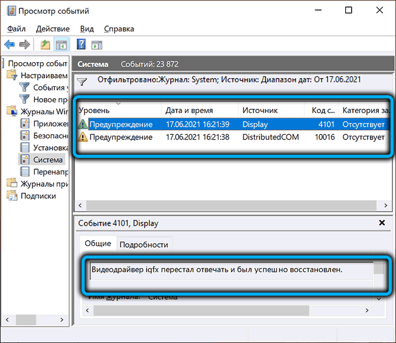Select Подписки in the left tree
The width and height of the screenshot is (396, 343).
[x=38, y=196]
